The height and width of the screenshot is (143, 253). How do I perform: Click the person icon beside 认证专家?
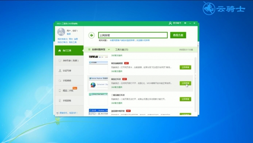tap(60, 70)
